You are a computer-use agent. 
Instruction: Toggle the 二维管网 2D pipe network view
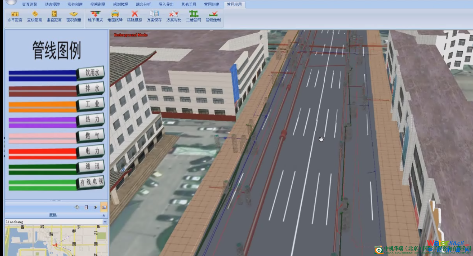193,17
